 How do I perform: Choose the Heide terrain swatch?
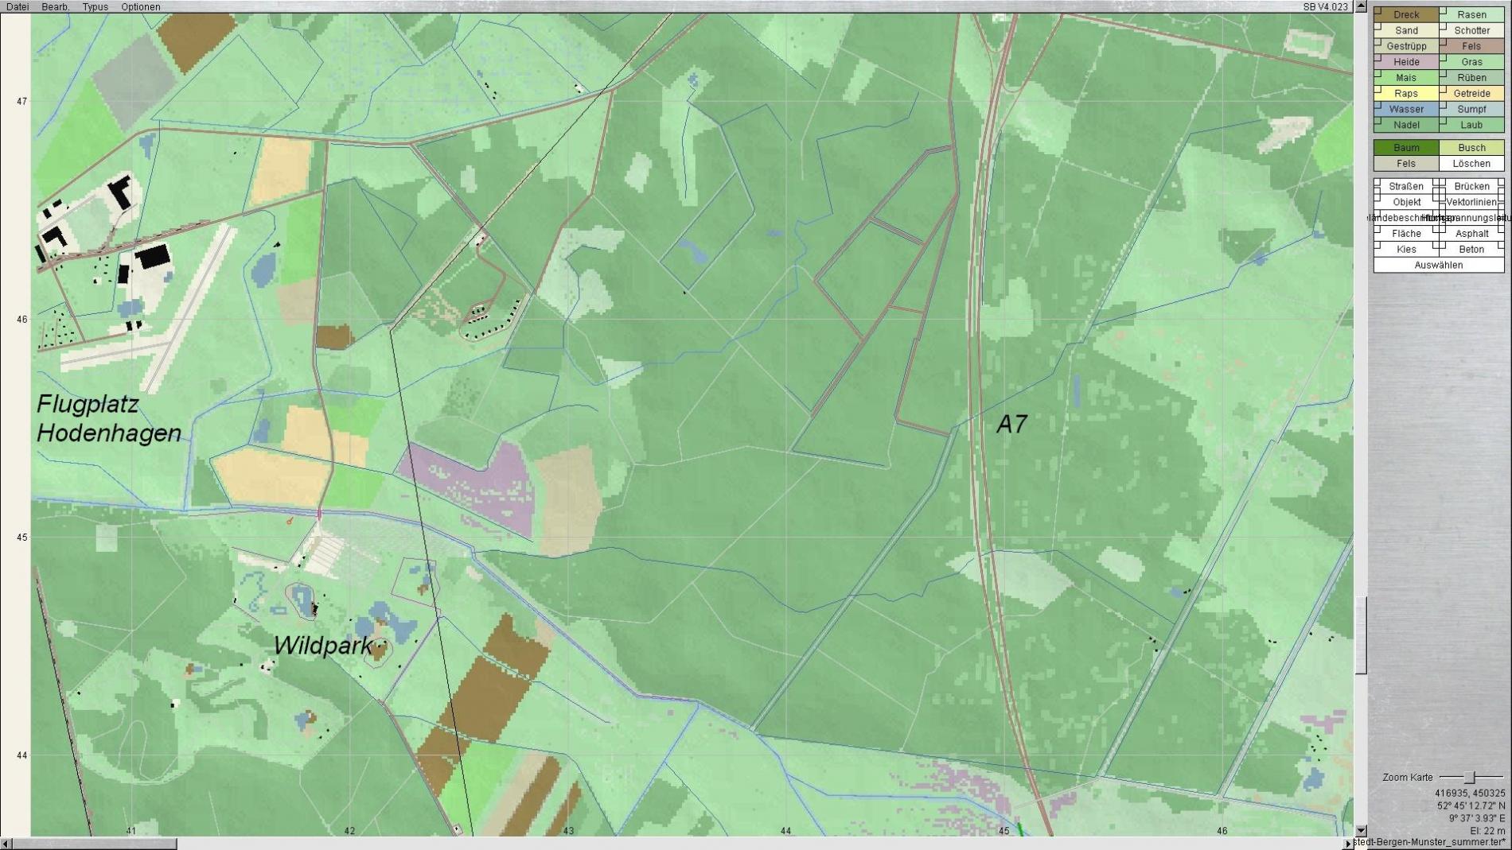(x=1406, y=61)
